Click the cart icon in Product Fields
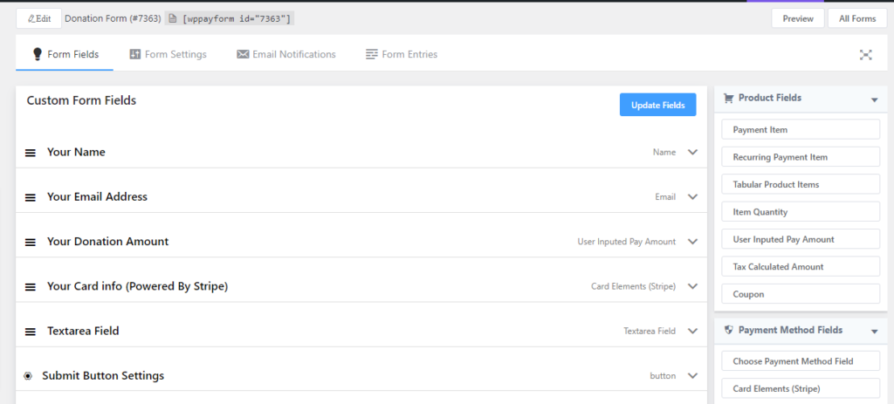 tap(728, 98)
